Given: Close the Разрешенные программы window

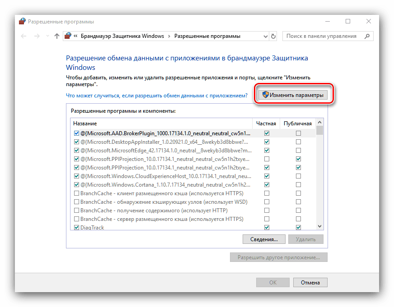Looking at the screenshot, I should pos(369,22).
